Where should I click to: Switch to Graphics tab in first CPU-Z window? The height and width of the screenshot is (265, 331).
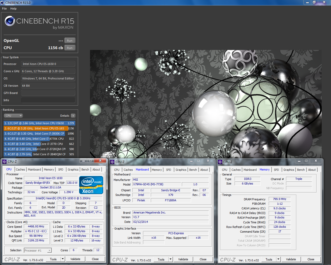point(73,170)
